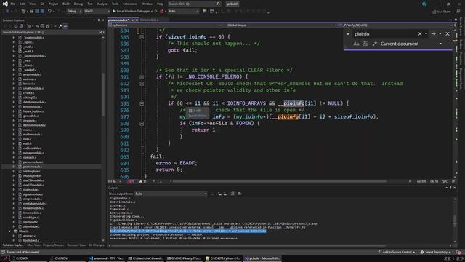The height and width of the screenshot is (262, 465).
Task: Click the hot reload flame icon
Action: tap(161, 12)
